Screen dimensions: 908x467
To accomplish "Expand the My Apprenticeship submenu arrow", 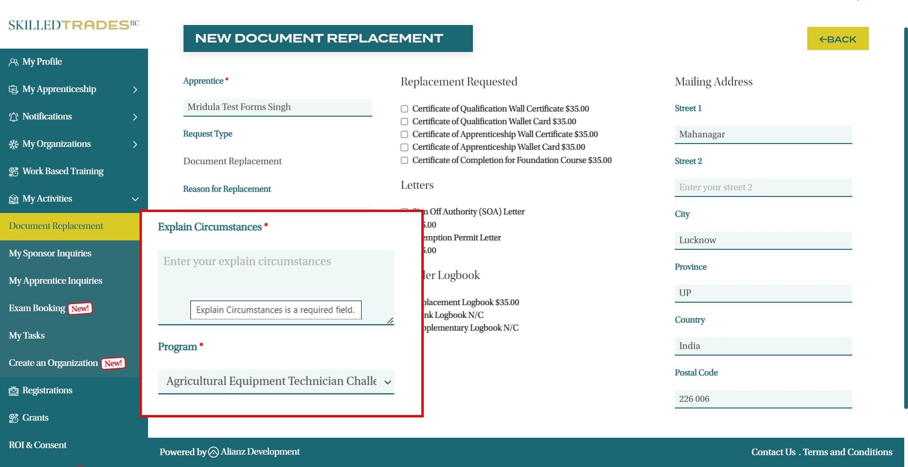I will (x=135, y=90).
